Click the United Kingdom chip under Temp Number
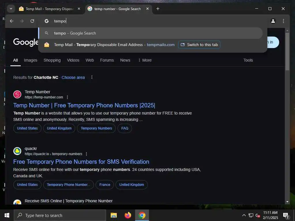The width and height of the screenshot is (295, 221). [x=59, y=128]
